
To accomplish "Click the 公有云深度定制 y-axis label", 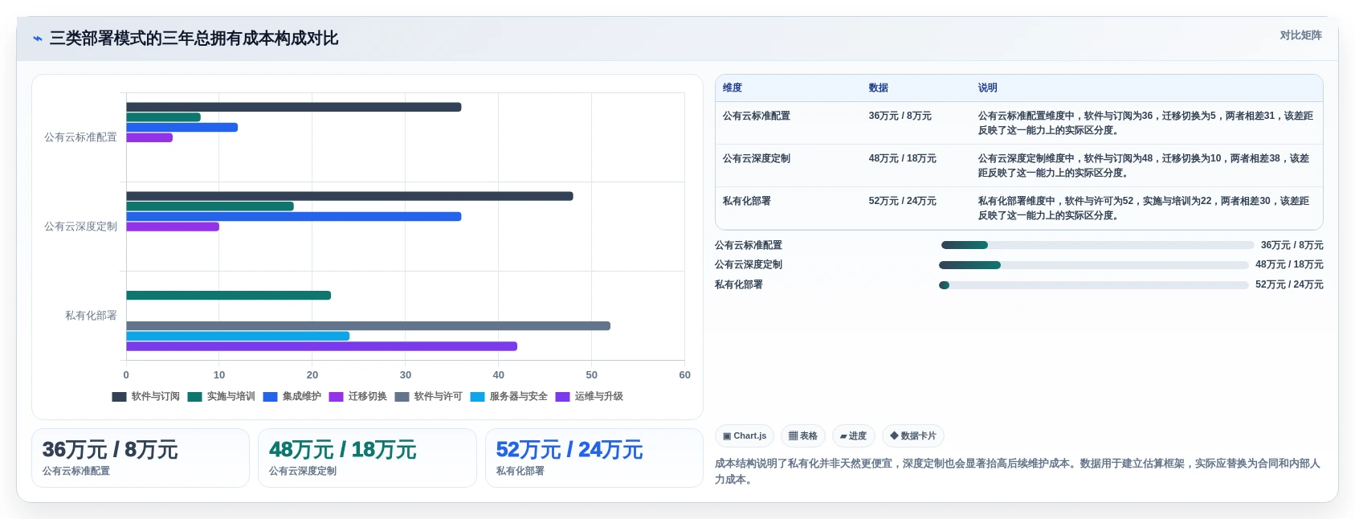I will 80,227.
